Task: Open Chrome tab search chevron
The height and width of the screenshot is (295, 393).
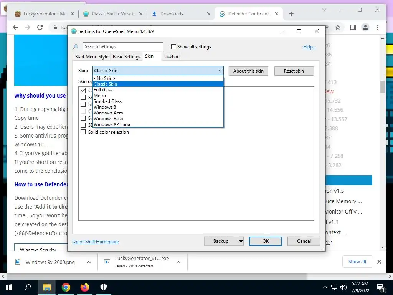Action: [x=324, y=10]
